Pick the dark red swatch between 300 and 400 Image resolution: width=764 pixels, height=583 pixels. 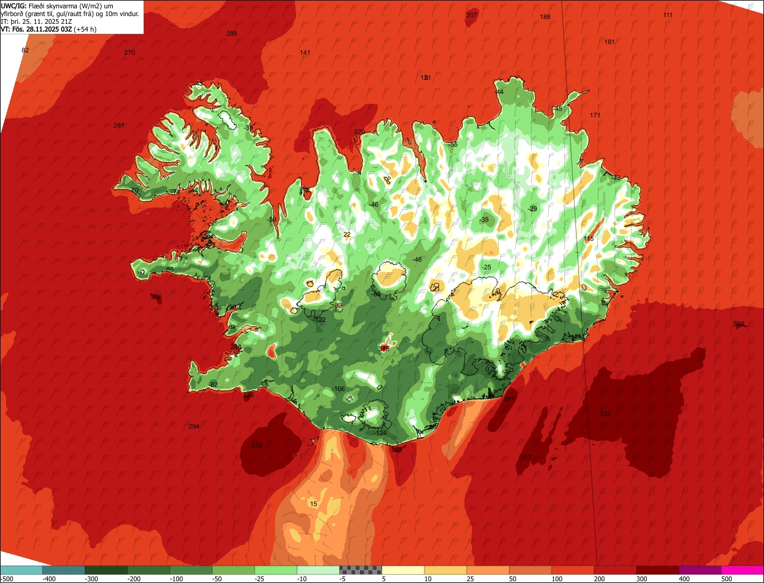(657, 570)
